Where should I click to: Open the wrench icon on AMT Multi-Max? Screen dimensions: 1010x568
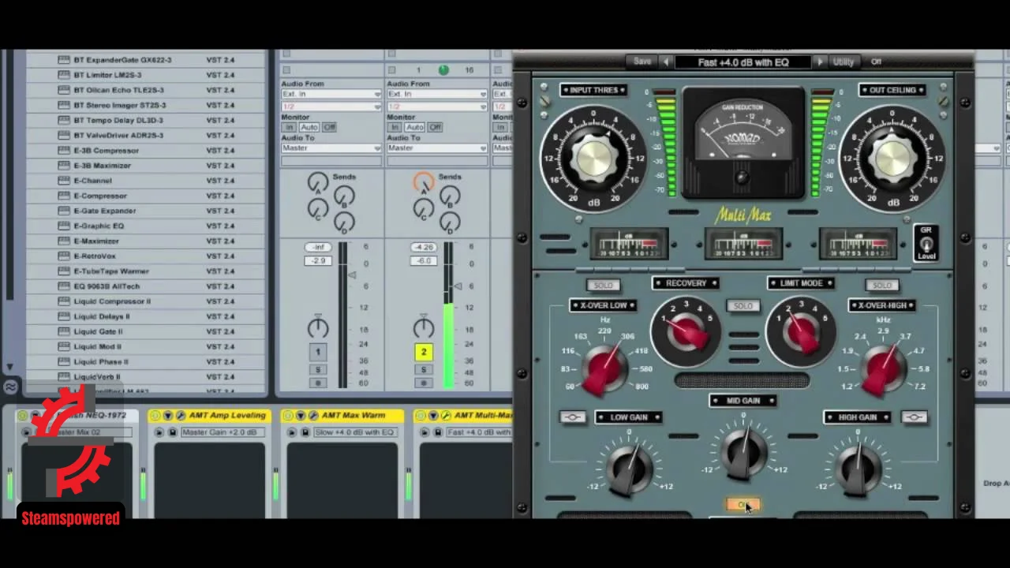click(x=446, y=416)
